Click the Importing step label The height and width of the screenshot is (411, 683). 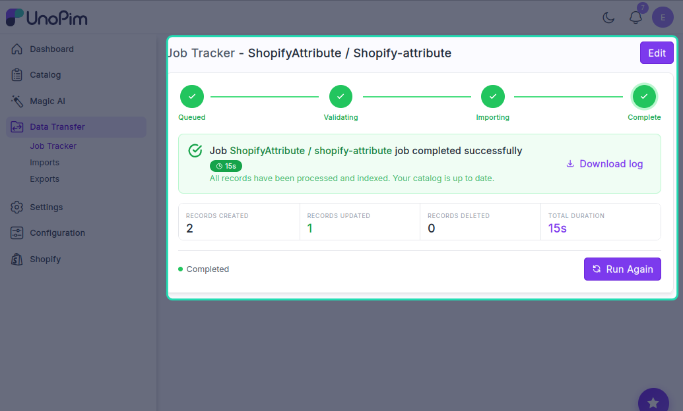(493, 117)
